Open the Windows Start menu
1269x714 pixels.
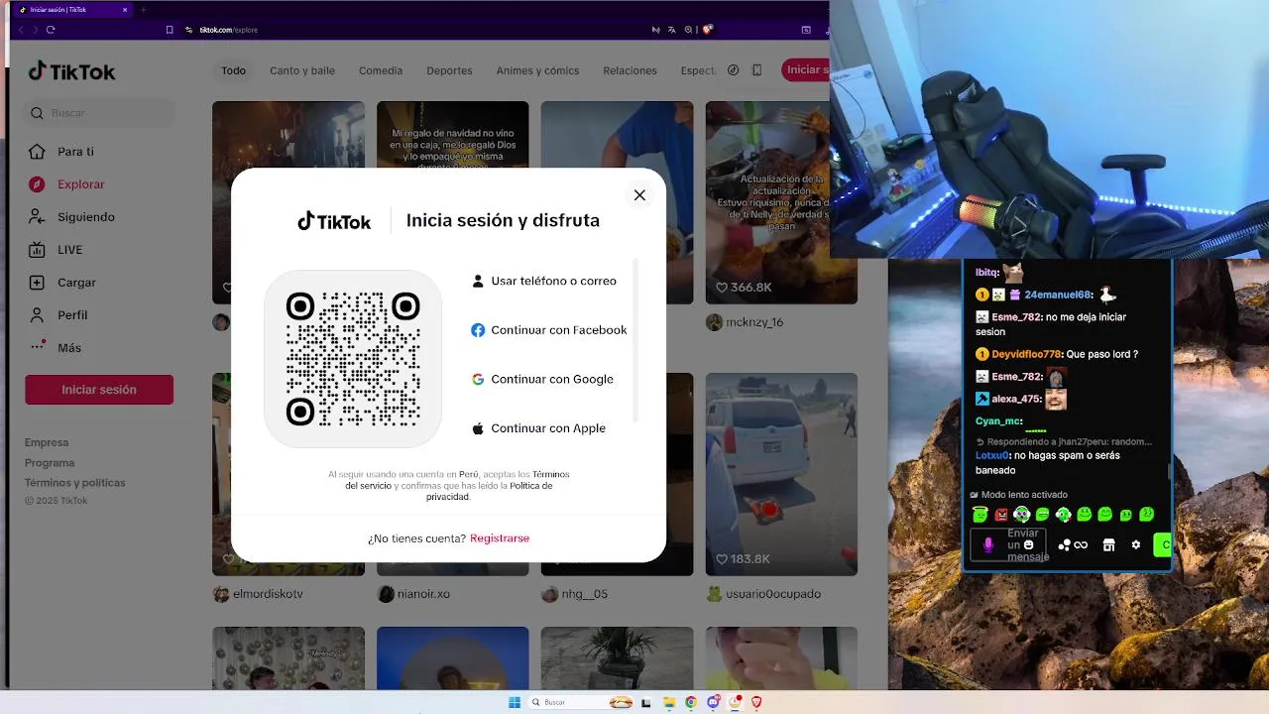(515, 702)
